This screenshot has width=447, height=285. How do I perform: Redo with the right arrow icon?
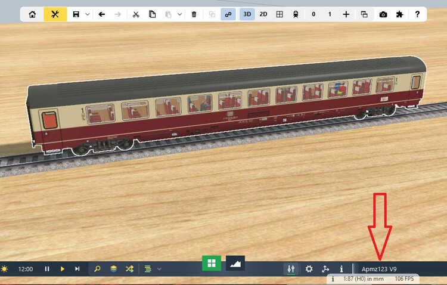pos(118,14)
